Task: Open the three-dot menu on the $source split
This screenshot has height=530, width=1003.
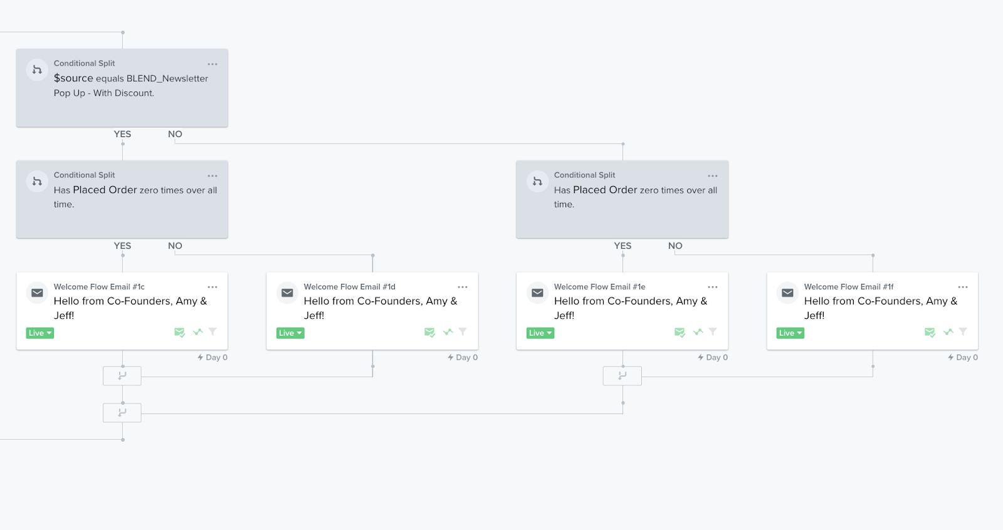Action: pyautogui.click(x=213, y=64)
